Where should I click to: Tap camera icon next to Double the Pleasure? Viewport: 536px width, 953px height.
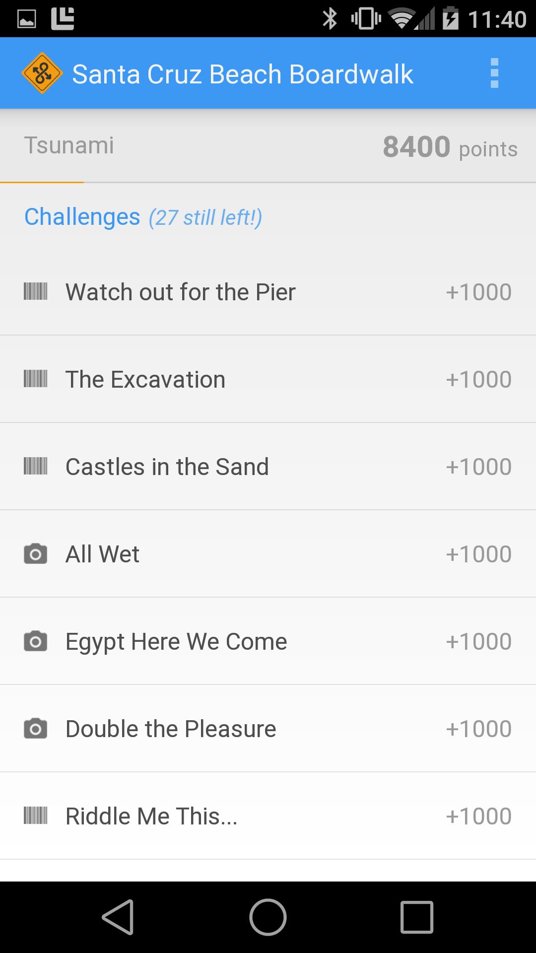click(36, 729)
